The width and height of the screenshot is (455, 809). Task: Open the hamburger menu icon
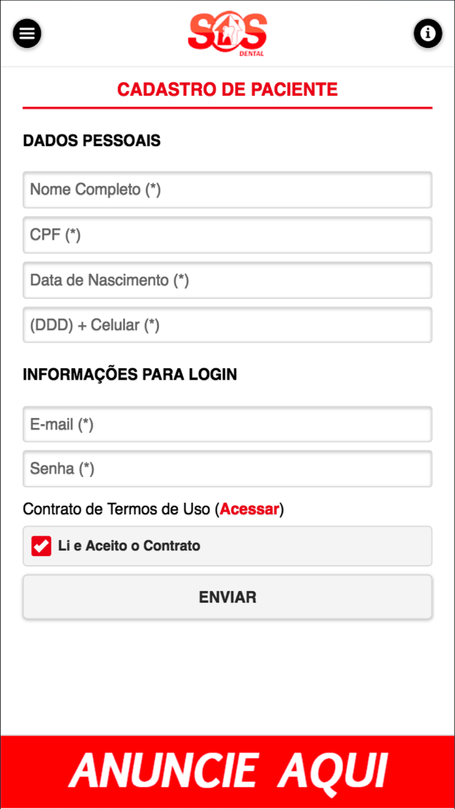coord(27,33)
